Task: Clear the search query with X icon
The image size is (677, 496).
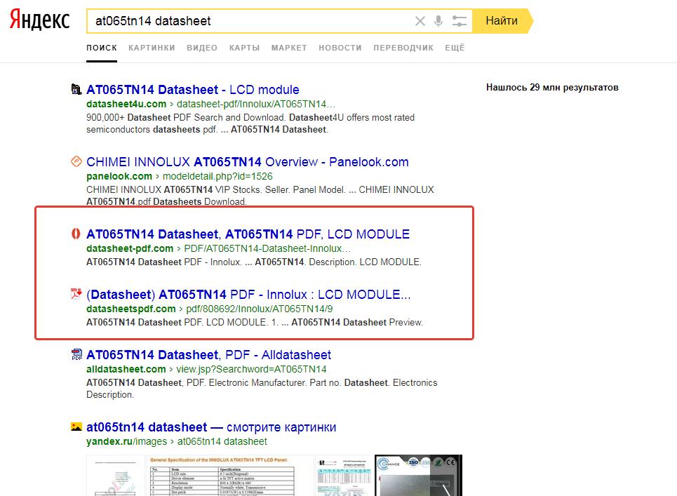Action: 420,21
